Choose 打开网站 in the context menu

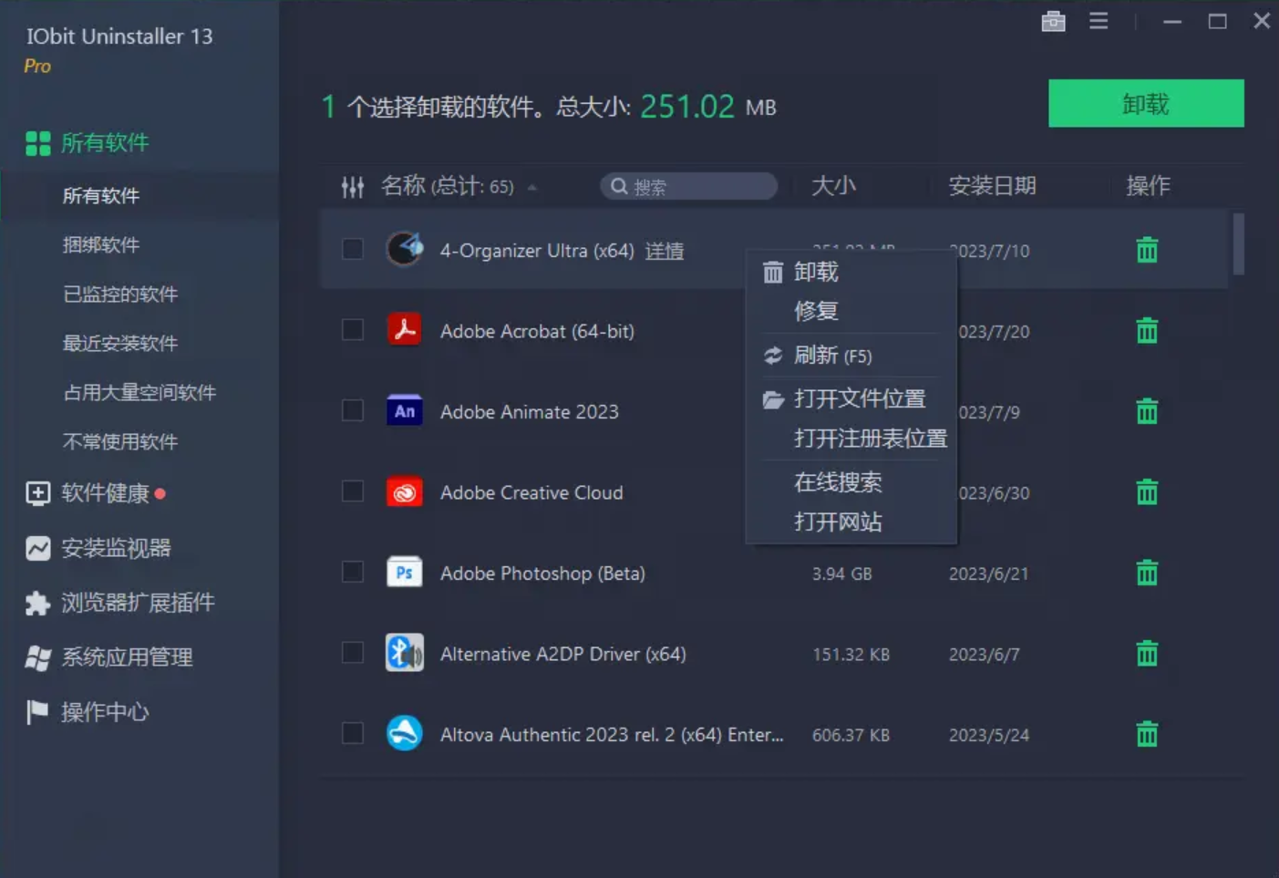click(851, 522)
